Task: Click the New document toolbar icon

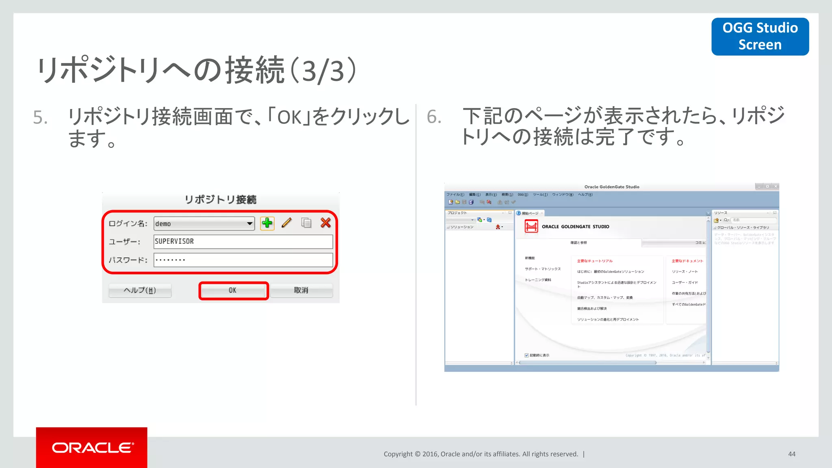Action: [450, 202]
